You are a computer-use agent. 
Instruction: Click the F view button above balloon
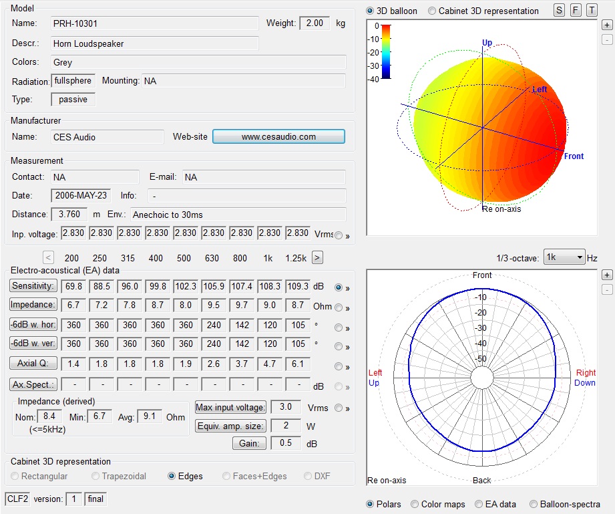point(576,11)
